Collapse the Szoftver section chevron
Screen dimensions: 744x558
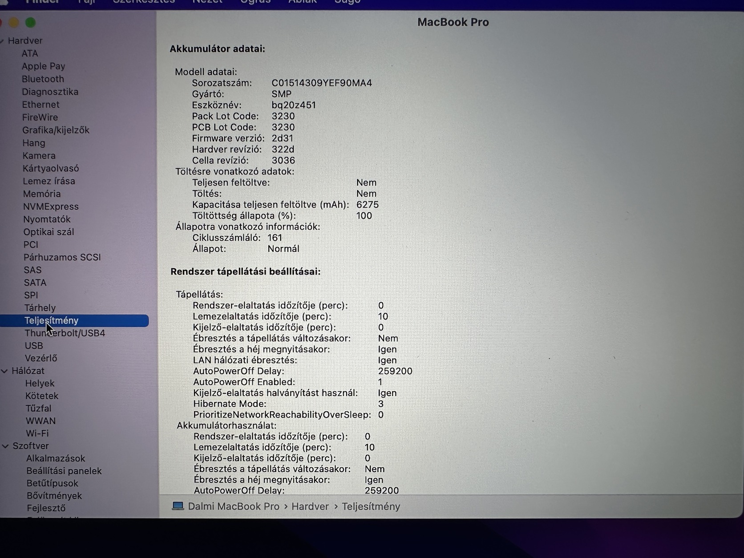coord(5,446)
